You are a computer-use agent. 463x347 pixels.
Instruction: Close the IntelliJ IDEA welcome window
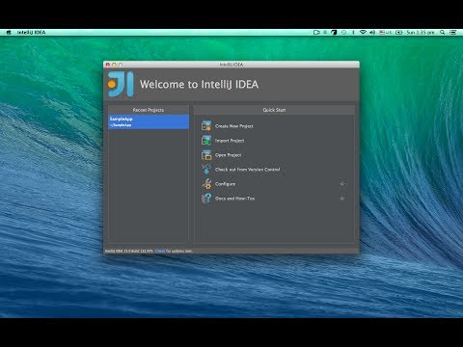(x=108, y=65)
